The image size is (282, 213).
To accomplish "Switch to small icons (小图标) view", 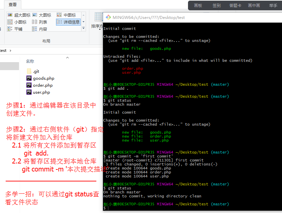I will pos(17,22).
